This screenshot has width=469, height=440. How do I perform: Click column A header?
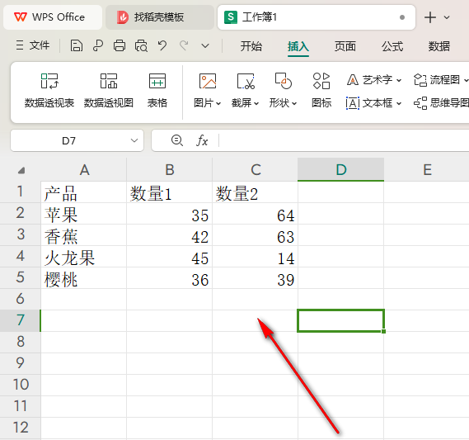coord(84,170)
